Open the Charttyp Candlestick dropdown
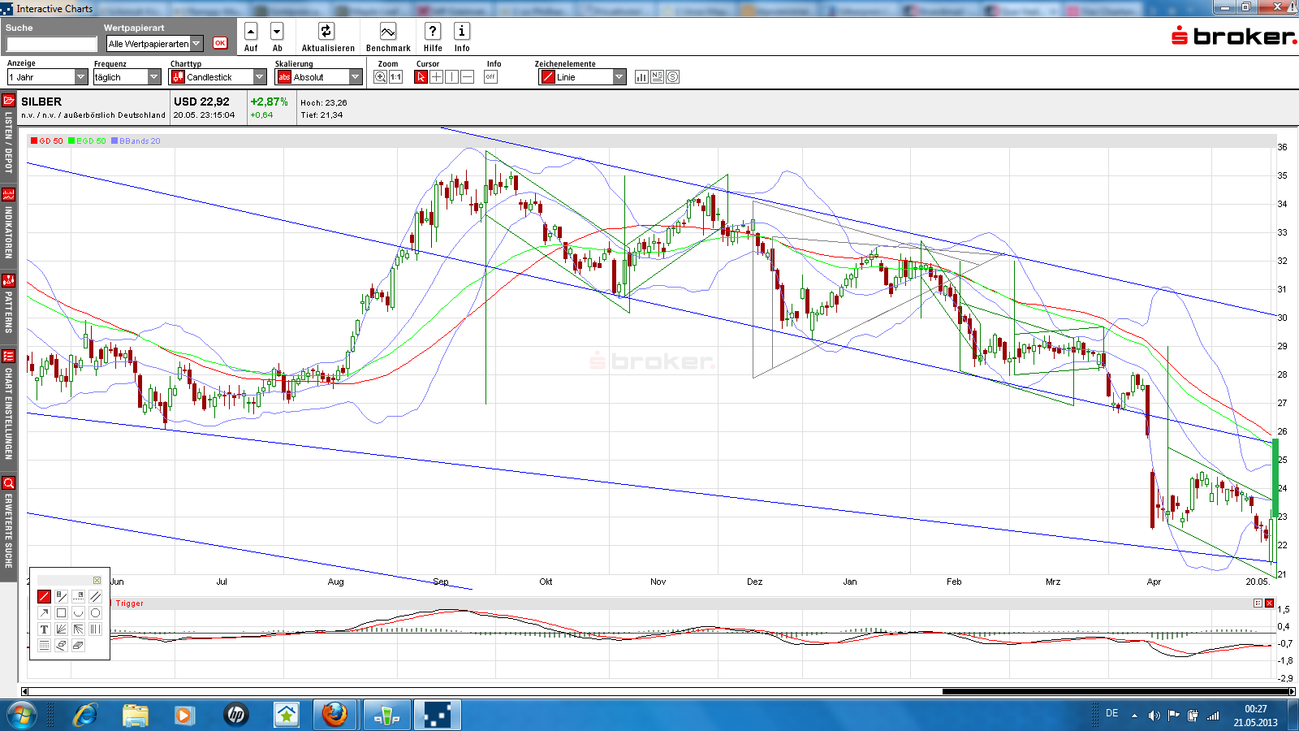This screenshot has height=731, width=1299. [x=258, y=76]
